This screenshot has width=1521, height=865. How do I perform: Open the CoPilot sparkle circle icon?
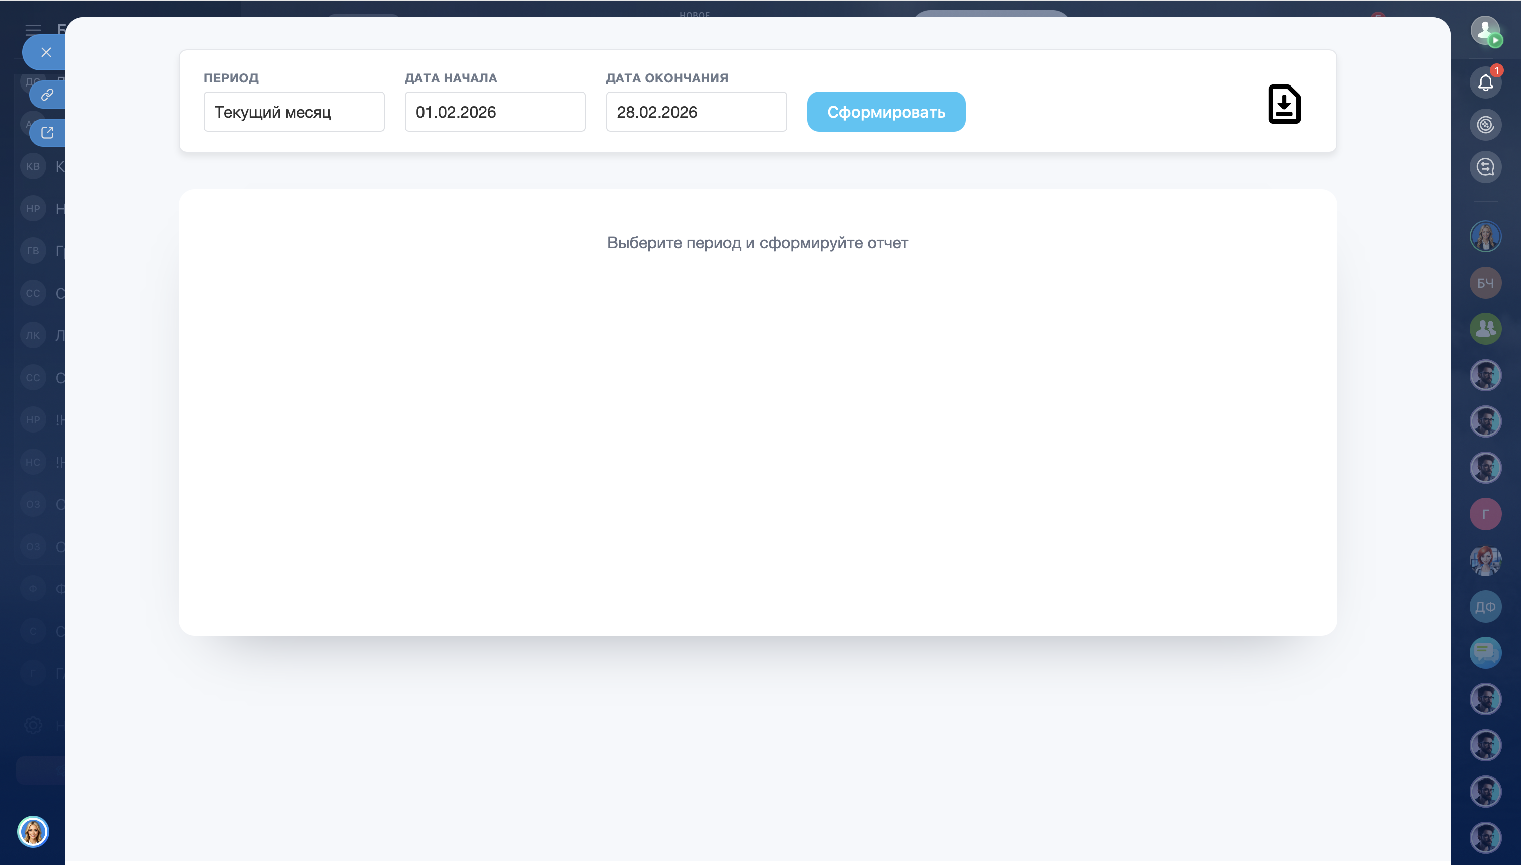1485,125
